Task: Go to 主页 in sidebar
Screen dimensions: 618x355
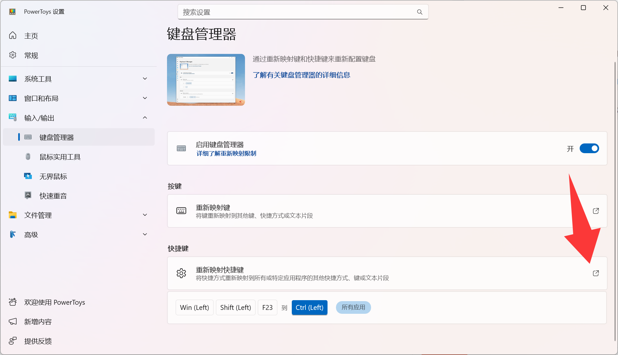Action: 79,36
